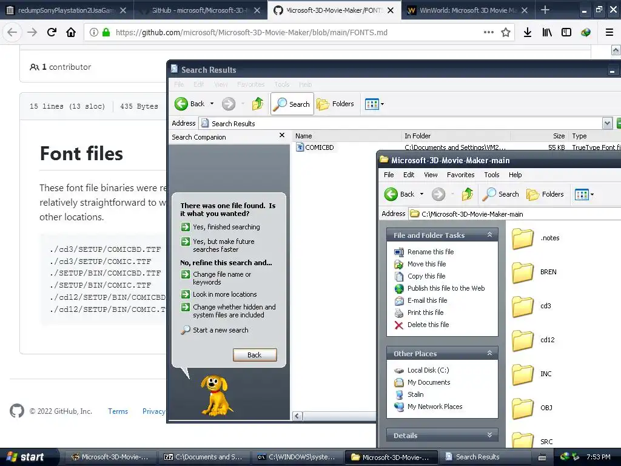
Task: Go to My Network Places
Action: pos(429,407)
